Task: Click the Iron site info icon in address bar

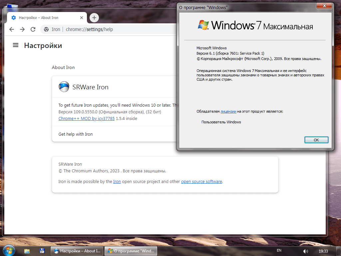Action: (46, 29)
